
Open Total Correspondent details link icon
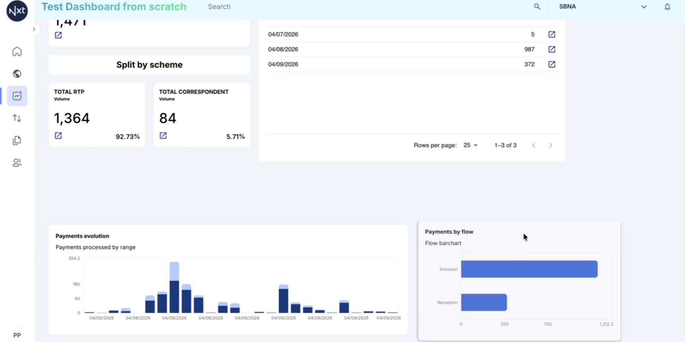[x=163, y=136]
